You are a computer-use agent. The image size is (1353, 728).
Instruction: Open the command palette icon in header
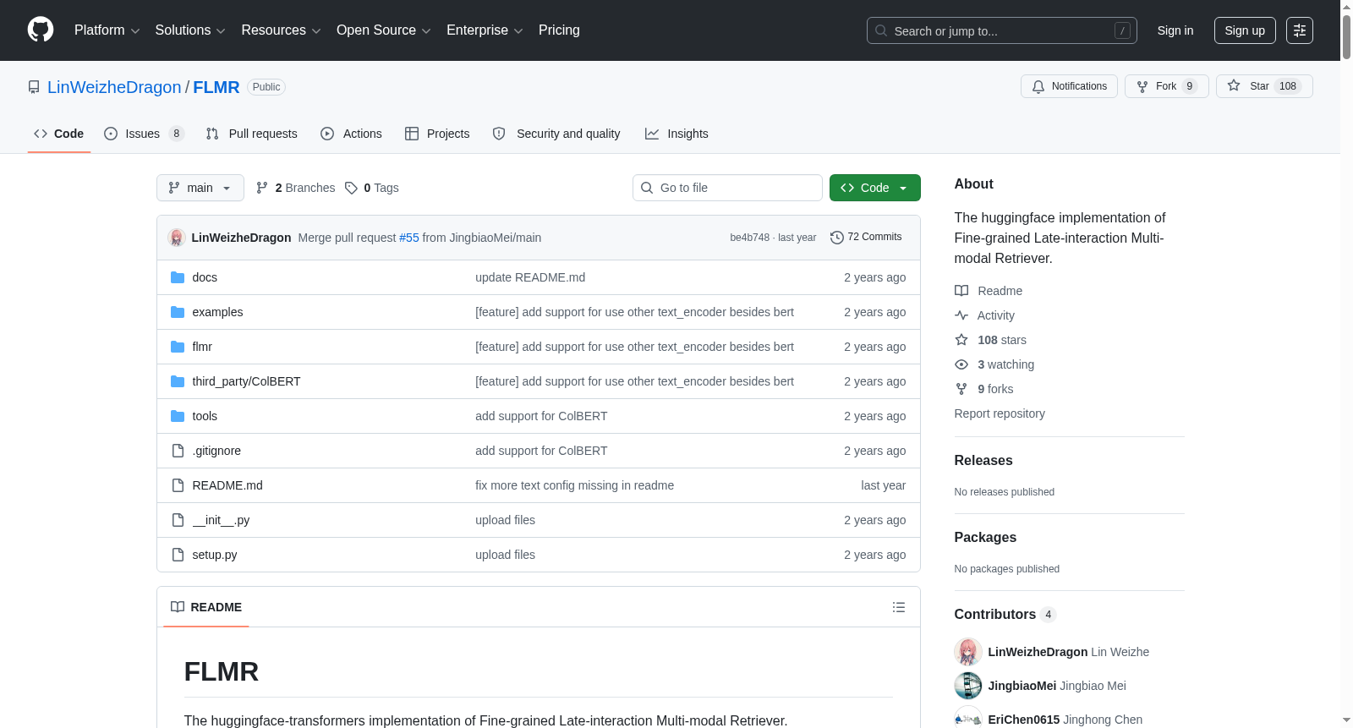pyautogui.click(x=1300, y=30)
